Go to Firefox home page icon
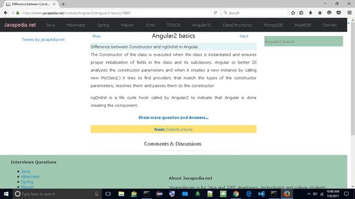Viewport: 355px width, 199px height. tap(319, 13)
